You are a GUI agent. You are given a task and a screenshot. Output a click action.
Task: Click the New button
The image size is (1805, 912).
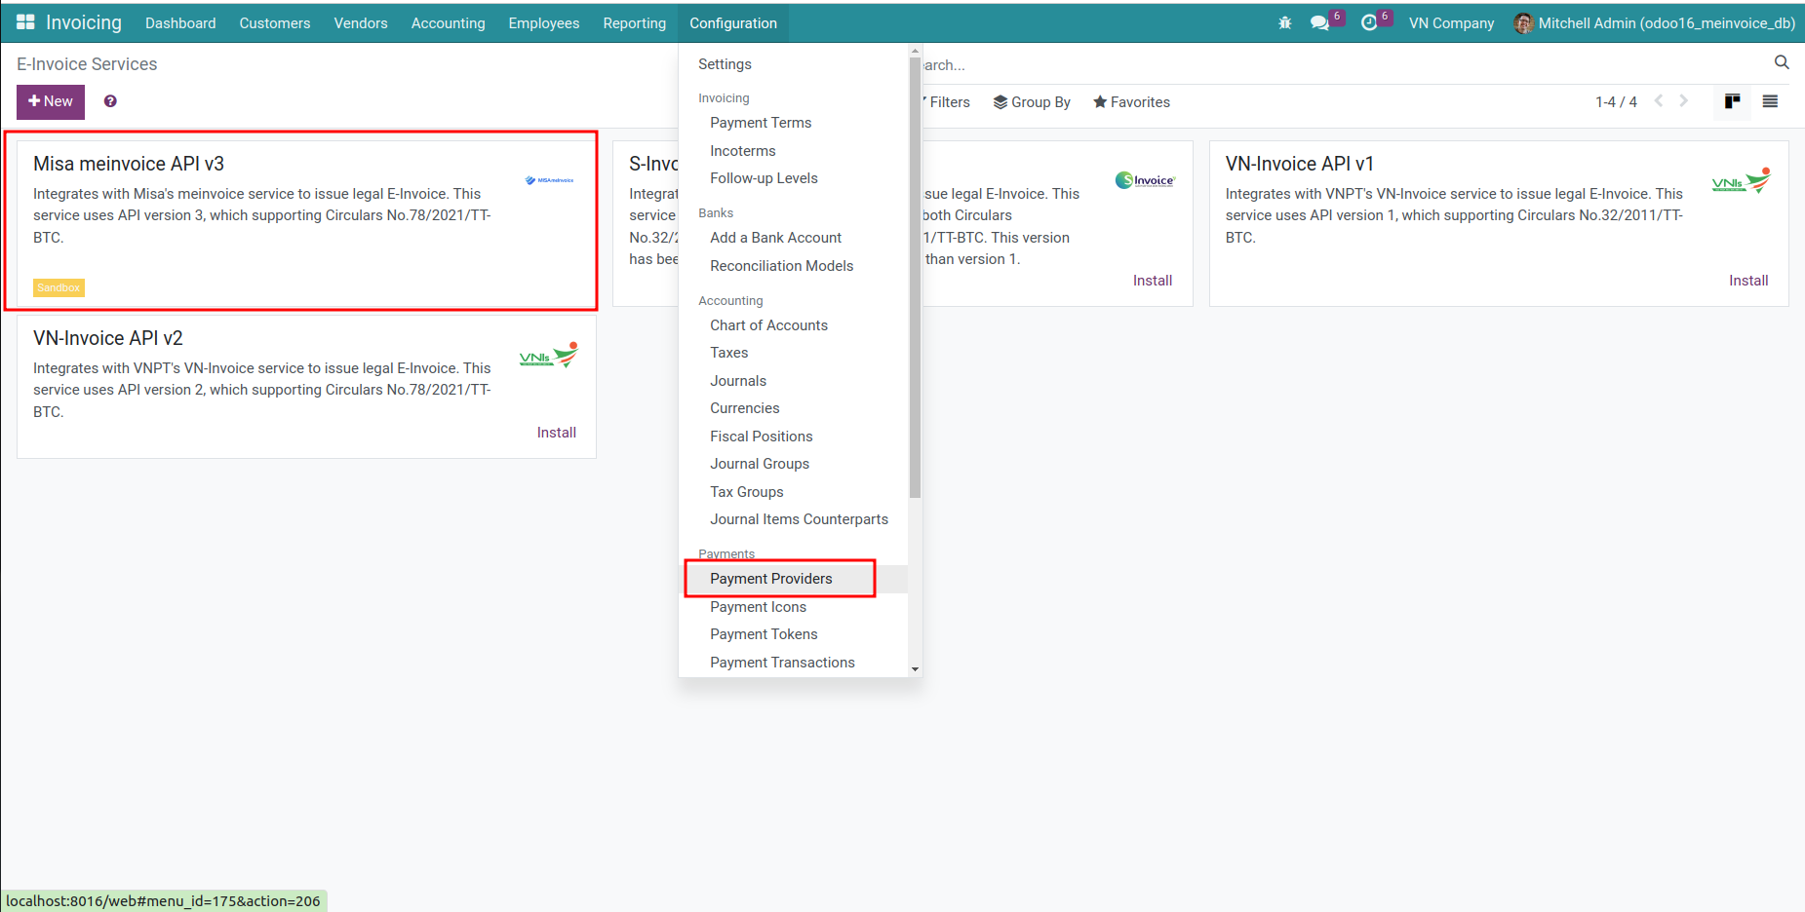[x=51, y=101]
